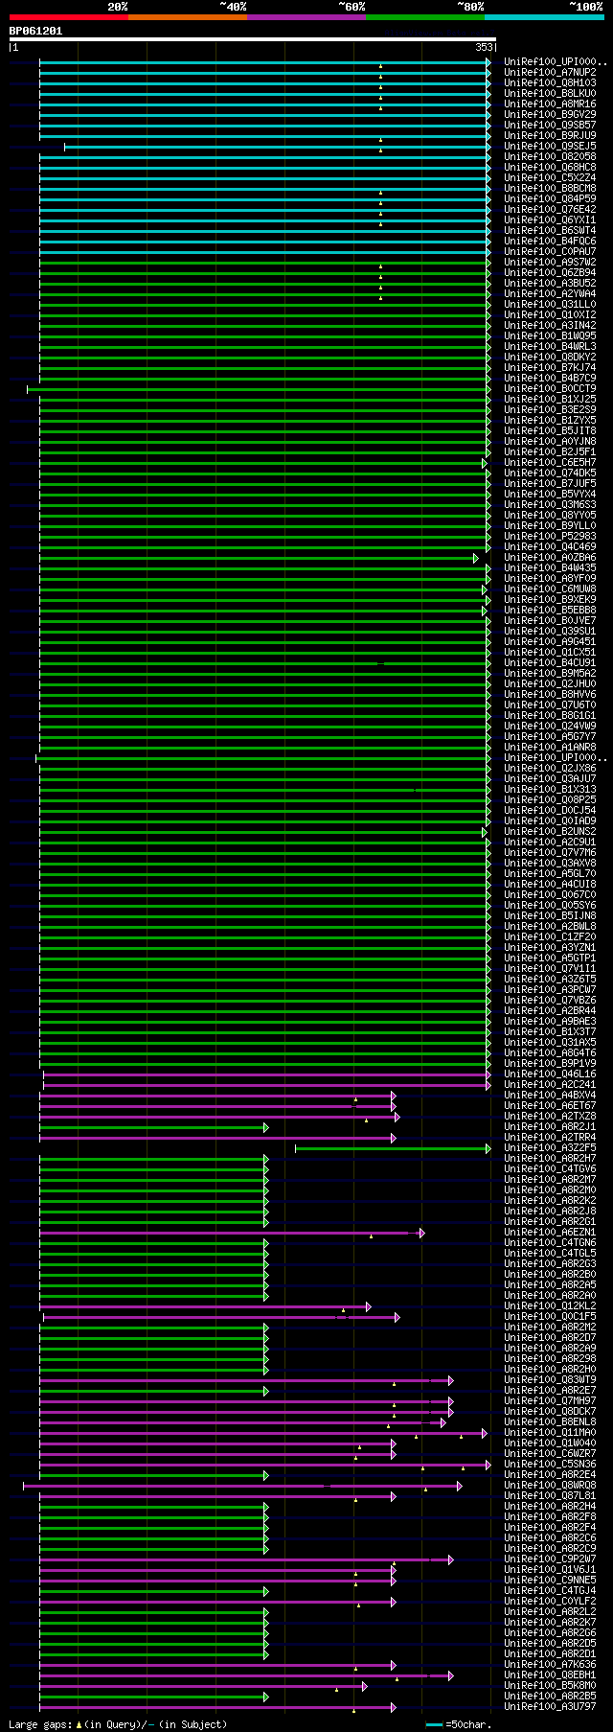Open hit UniRef100_Q8WRQ8
Image resolution: width=613 pixels, height=1732 pixels.
point(550,1485)
